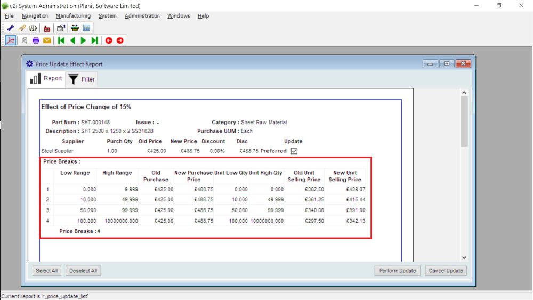This screenshot has height=300, width=533.
Task: Open the magnifier print preview icon
Action: click(x=25, y=40)
